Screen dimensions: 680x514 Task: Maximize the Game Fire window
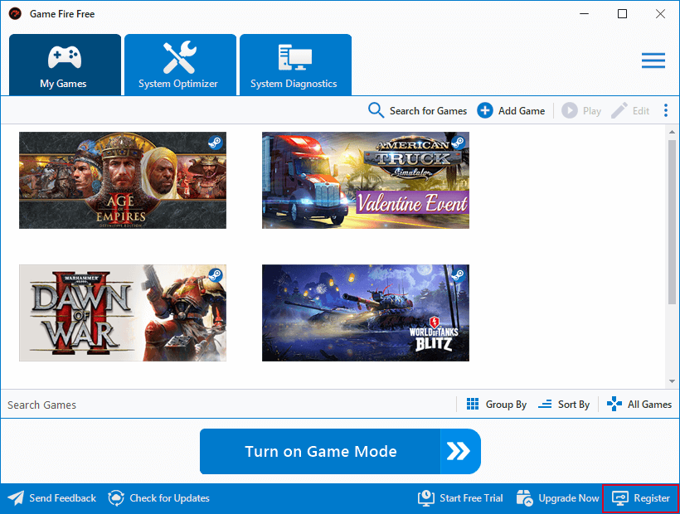(622, 14)
